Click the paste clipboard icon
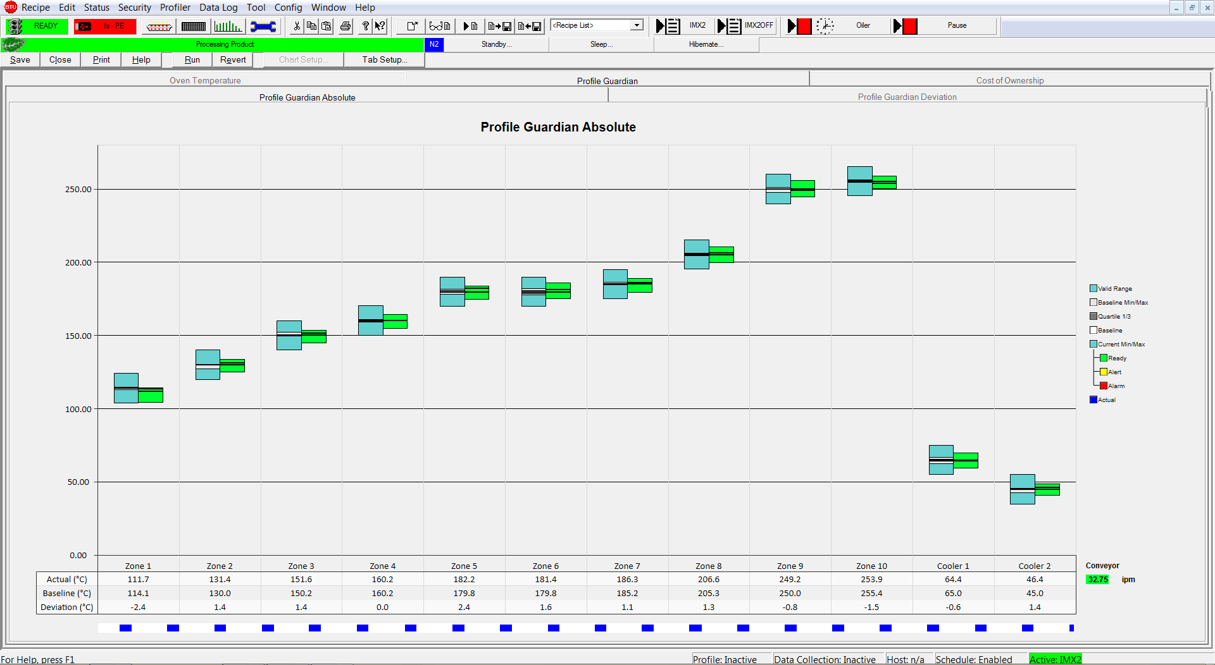Screen dimensions: 1215x665 click(x=327, y=26)
